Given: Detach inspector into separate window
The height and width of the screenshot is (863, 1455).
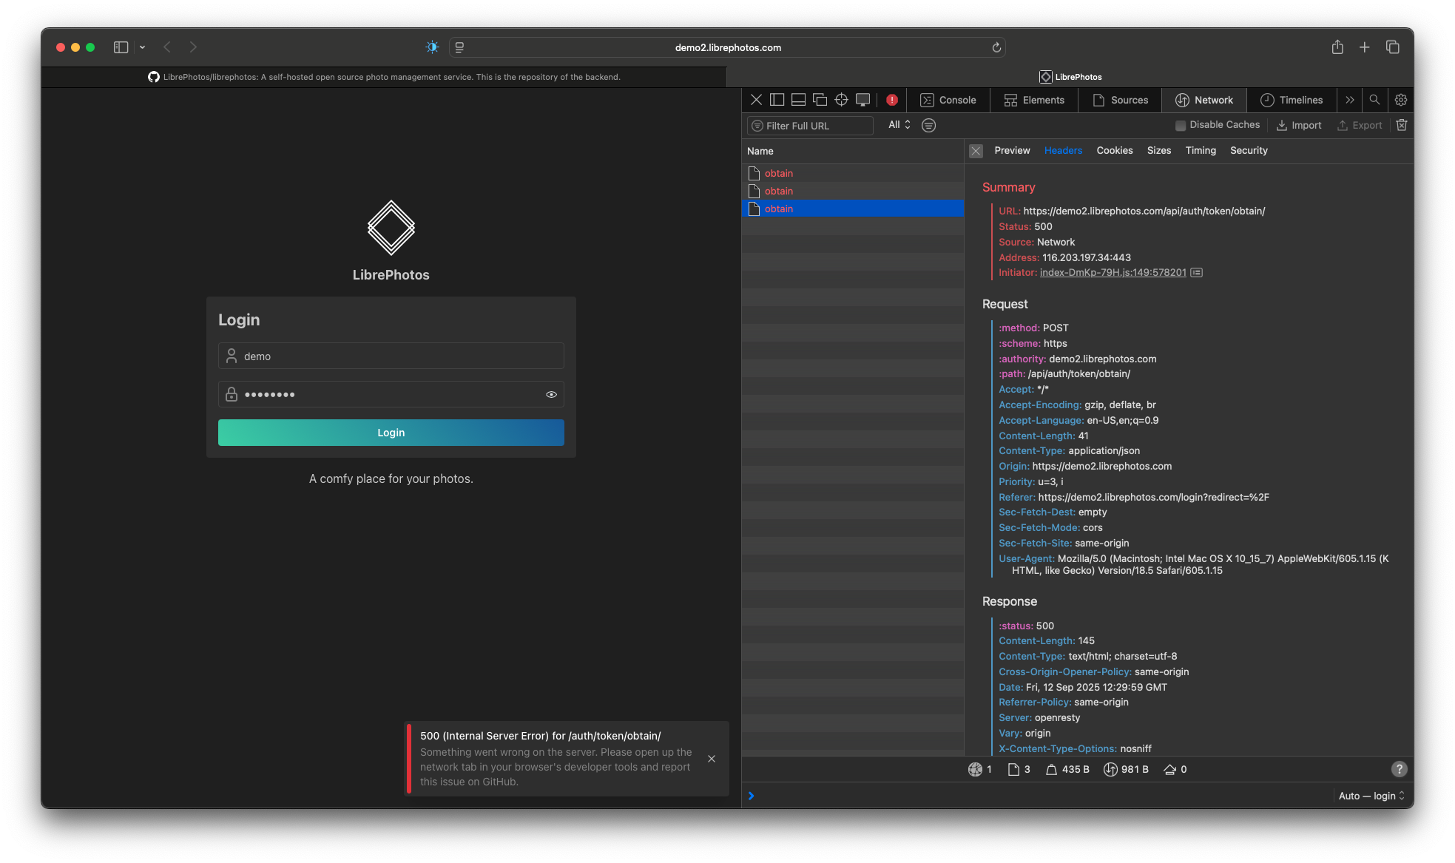Looking at the screenshot, I should pyautogui.click(x=820, y=100).
